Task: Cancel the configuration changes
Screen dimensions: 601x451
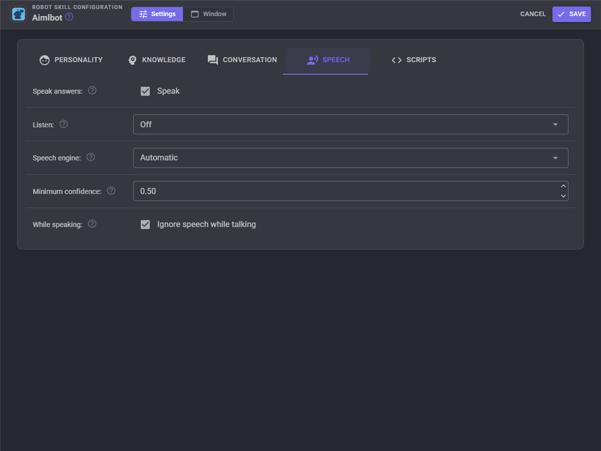Action: 533,14
